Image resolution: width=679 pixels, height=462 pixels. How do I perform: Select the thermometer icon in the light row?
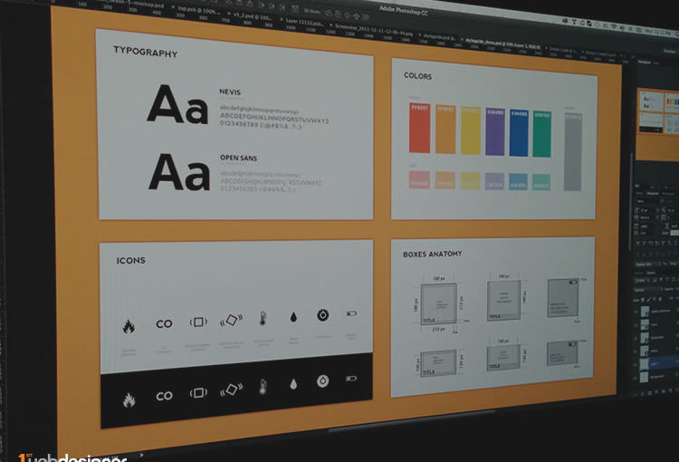coord(263,319)
